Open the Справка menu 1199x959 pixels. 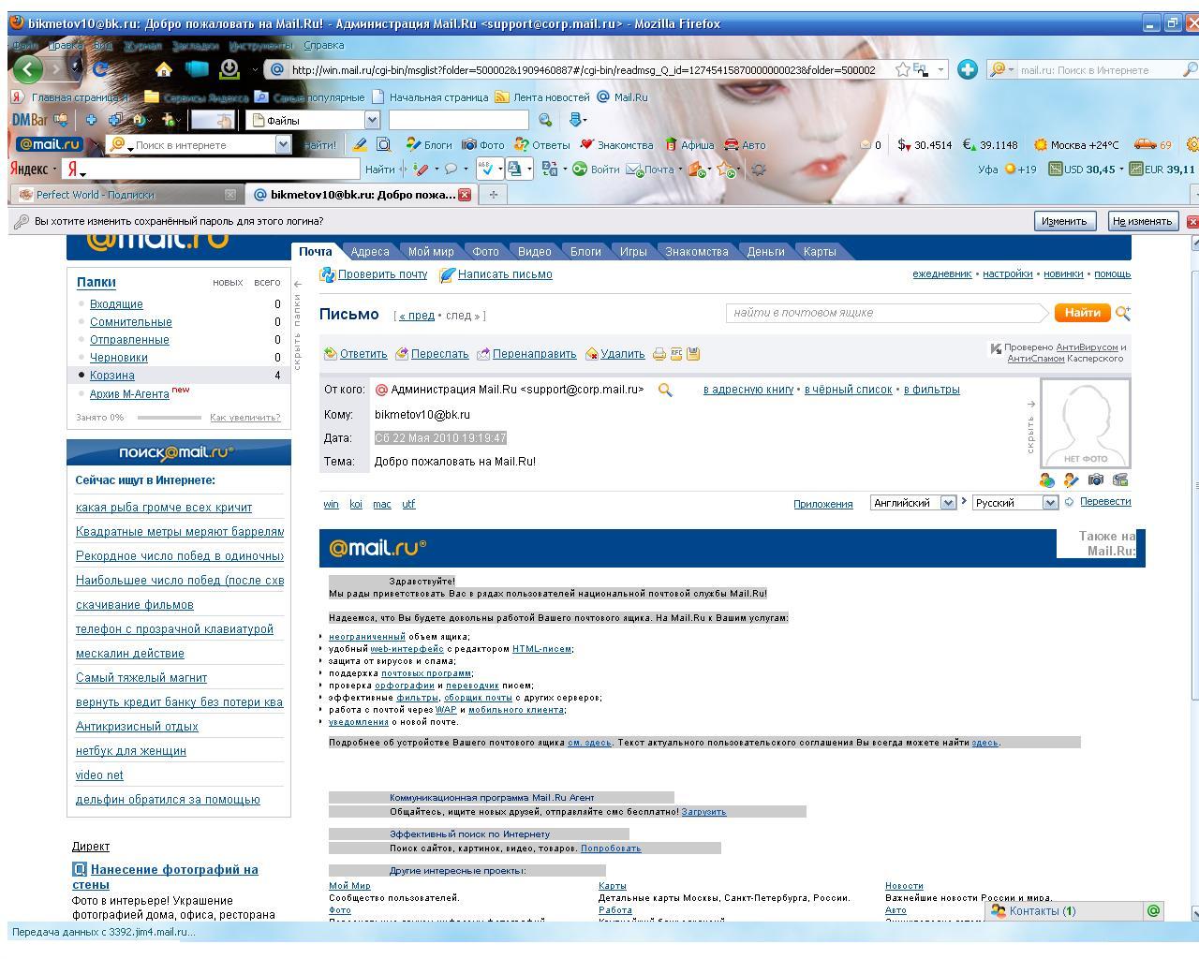point(324,45)
